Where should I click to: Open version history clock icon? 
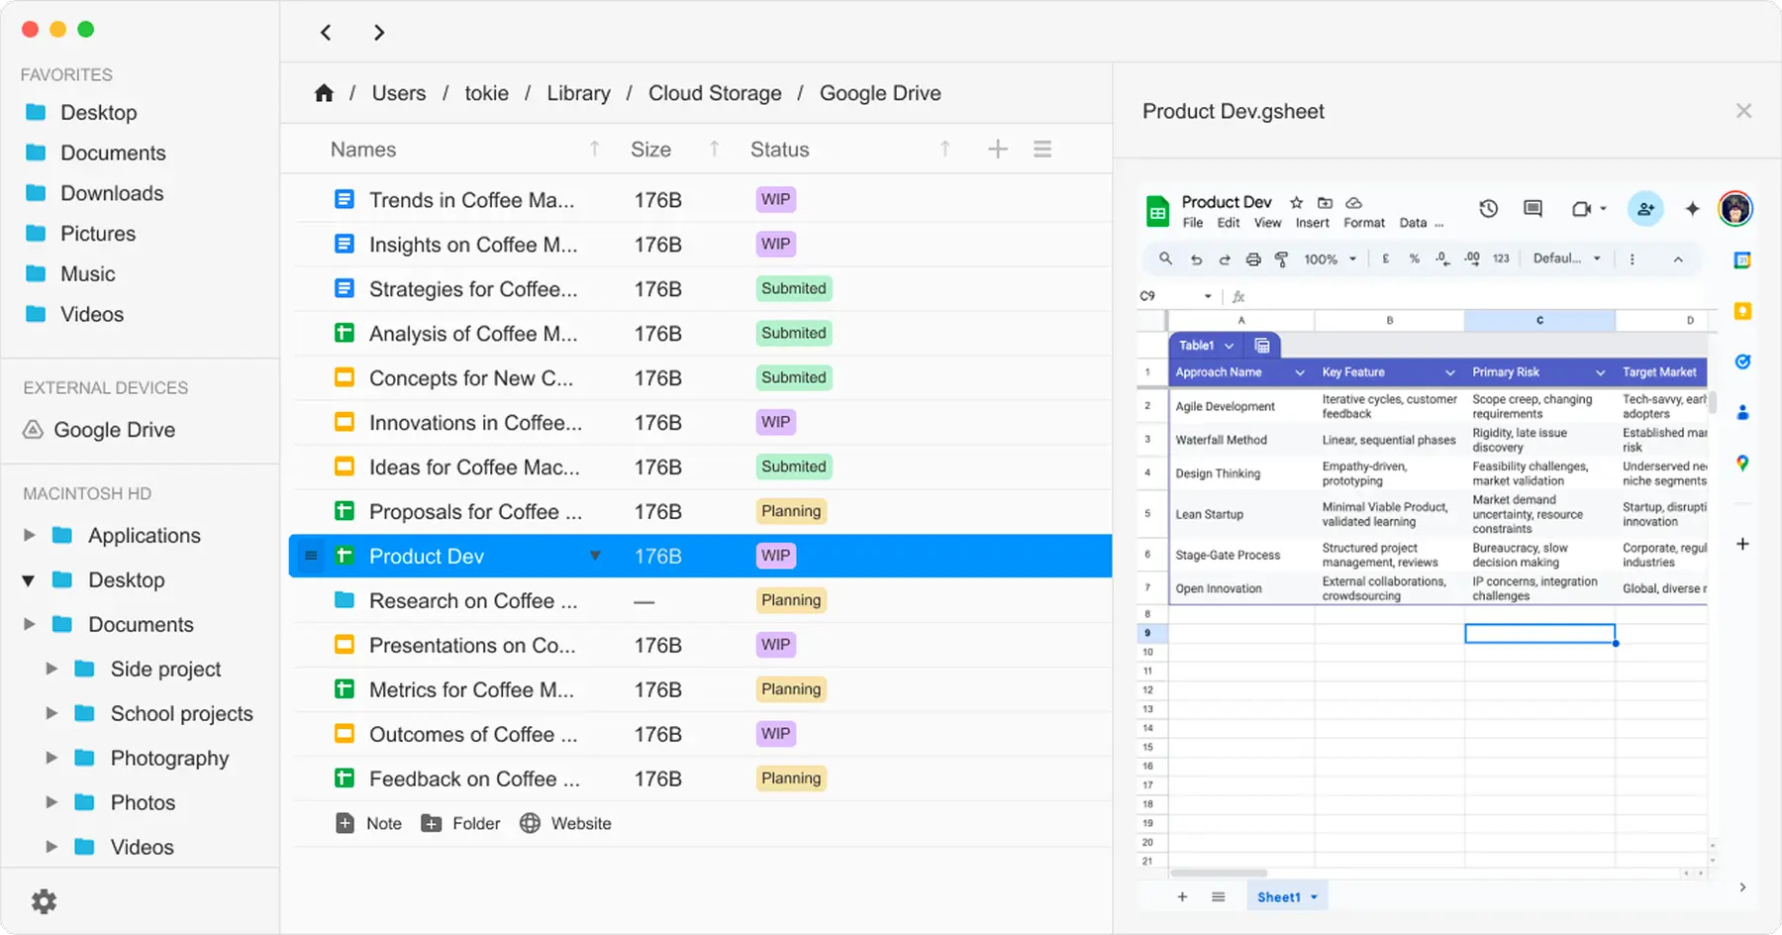[x=1488, y=209]
